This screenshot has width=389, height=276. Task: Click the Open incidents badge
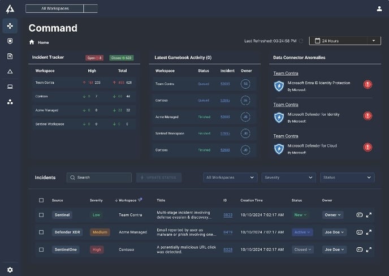(x=94, y=58)
